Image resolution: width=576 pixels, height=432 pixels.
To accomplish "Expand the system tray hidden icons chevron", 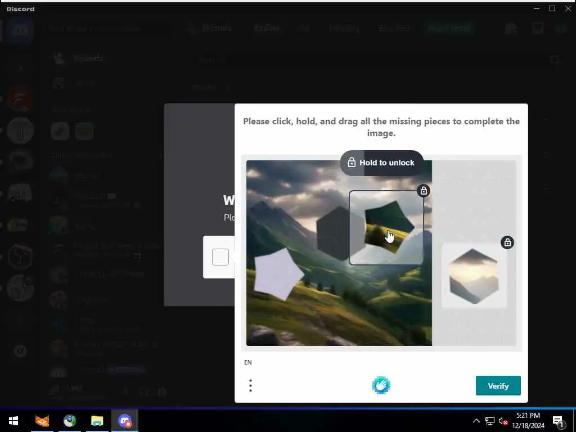I will tap(476, 421).
